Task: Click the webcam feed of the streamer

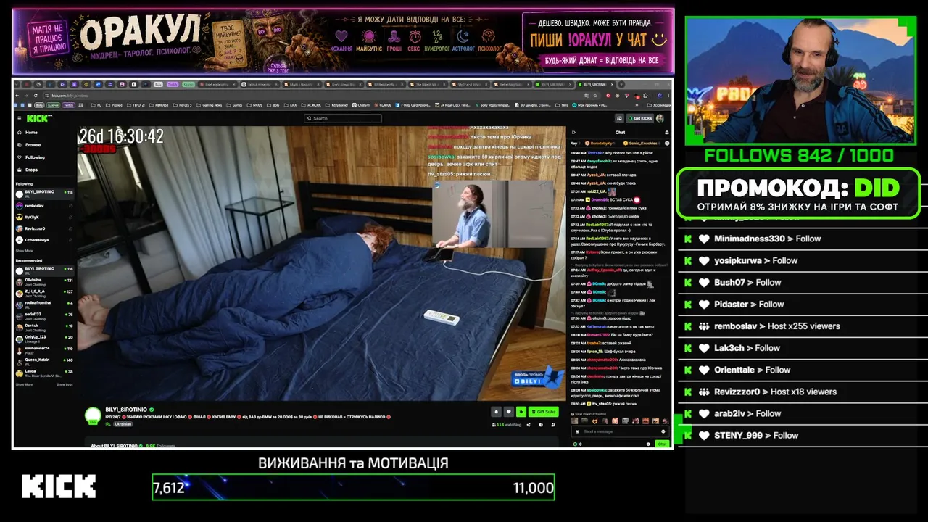Action: (800, 80)
